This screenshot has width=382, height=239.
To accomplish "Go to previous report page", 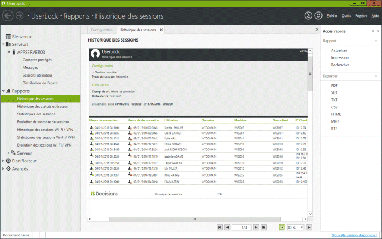I will (228, 228).
